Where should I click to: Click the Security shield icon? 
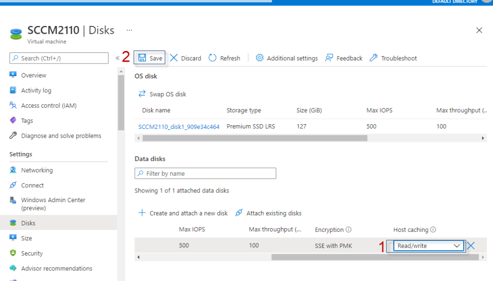click(x=13, y=253)
